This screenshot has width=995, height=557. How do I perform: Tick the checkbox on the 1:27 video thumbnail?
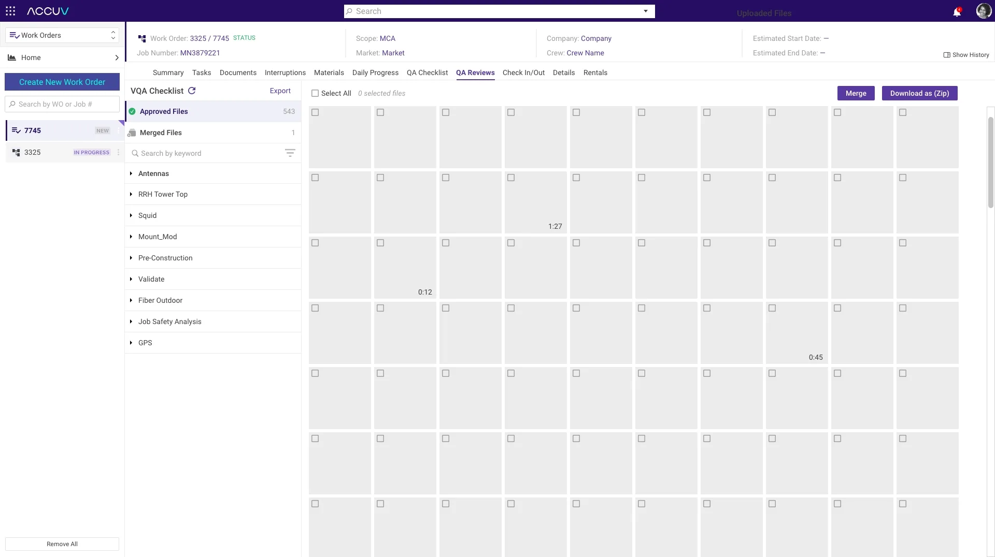(x=511, y=178)
